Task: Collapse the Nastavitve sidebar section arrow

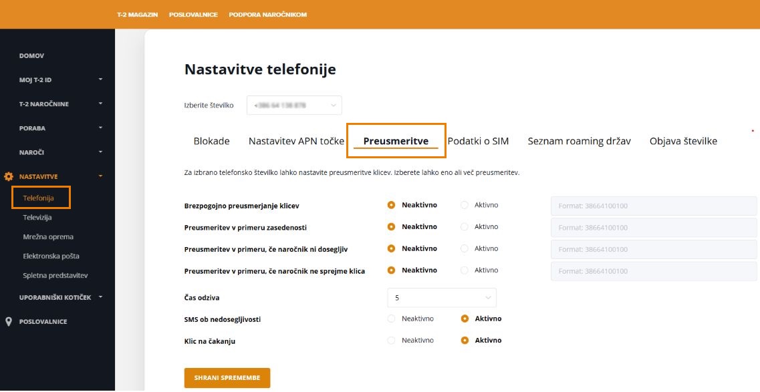Action: click(101, 176)
